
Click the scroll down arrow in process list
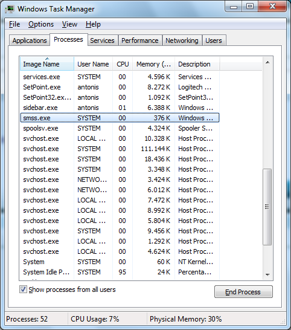pos(267,274)
